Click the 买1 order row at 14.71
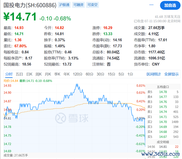Screen dimensions: 182x159 tap(163, 117)
